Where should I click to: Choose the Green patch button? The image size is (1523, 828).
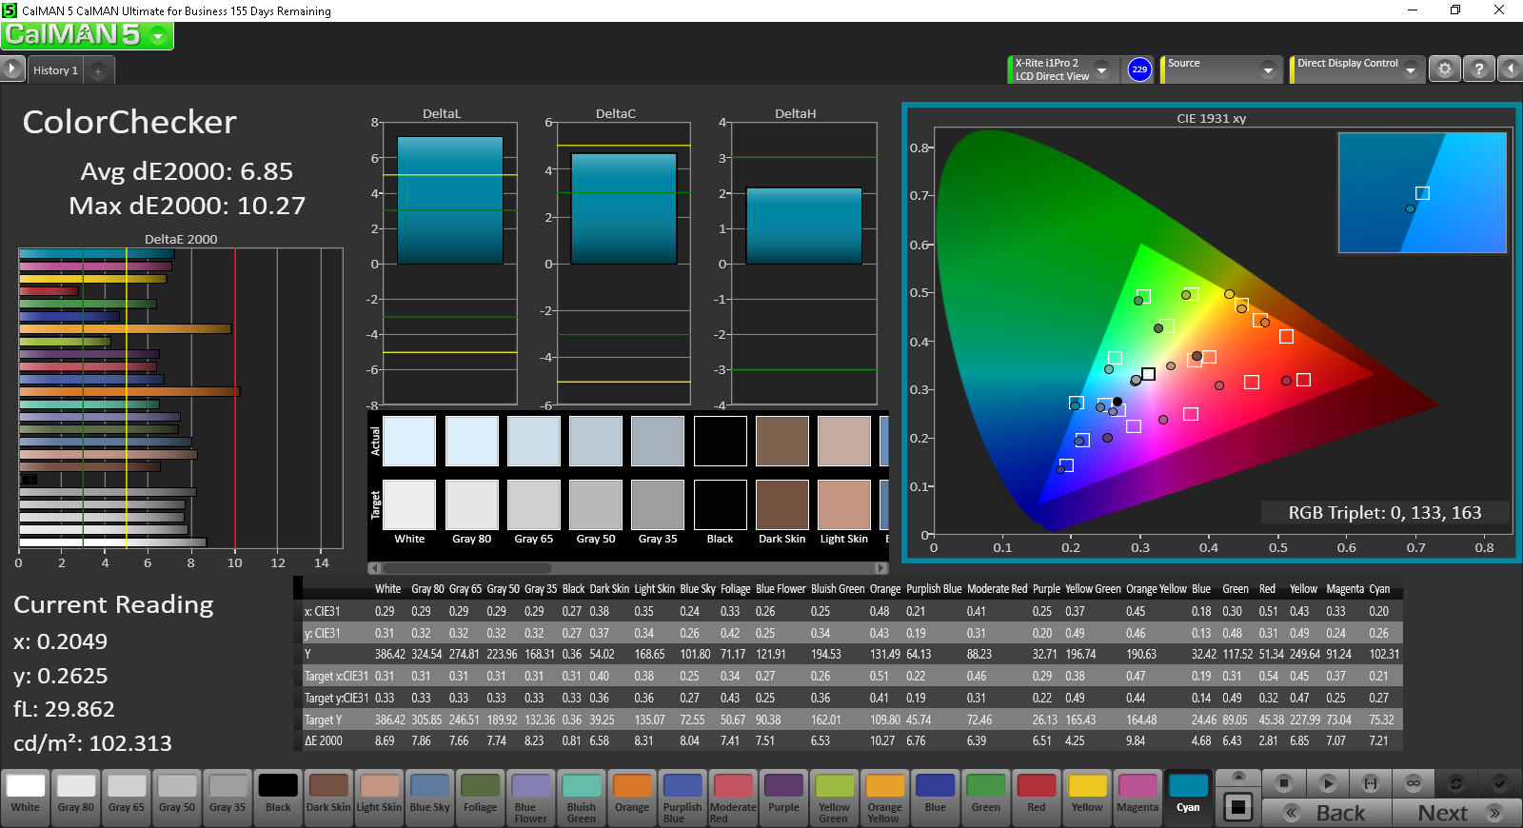[985, 797]
